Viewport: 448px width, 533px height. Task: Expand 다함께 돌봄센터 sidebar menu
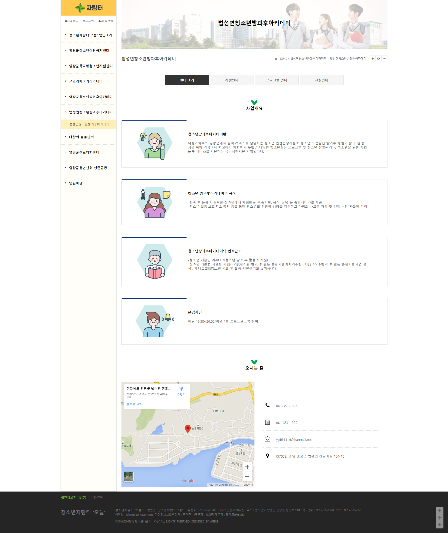pyautogui.click(x=81, y=137)
